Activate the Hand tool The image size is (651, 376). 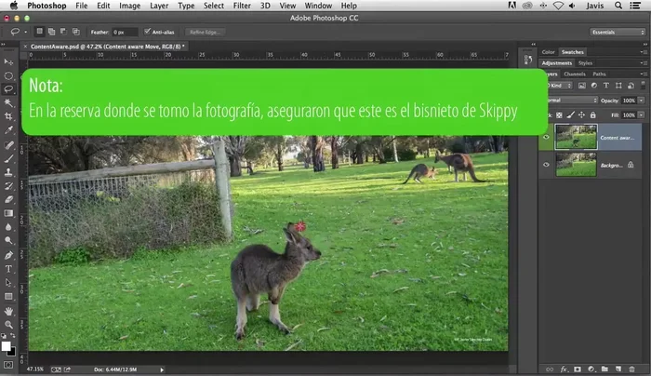pyautogui.click(x=8, y=310)
